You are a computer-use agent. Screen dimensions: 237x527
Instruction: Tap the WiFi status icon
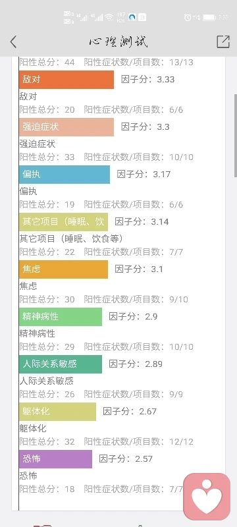pyautogui.click(x=109, y=18)
